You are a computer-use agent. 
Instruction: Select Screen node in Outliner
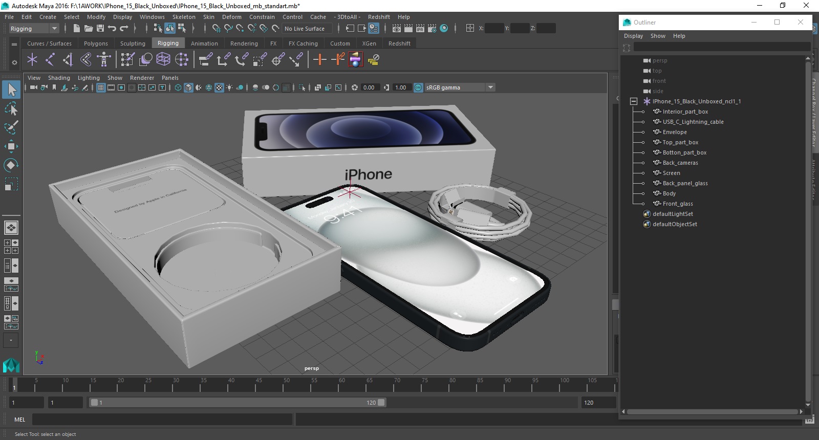671,173
